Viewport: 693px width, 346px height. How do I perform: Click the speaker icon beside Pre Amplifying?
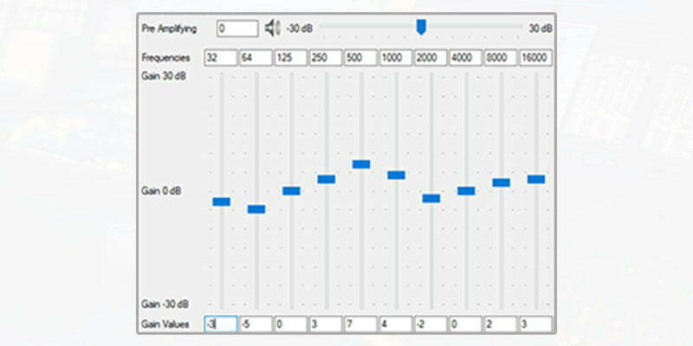[272, 29]
